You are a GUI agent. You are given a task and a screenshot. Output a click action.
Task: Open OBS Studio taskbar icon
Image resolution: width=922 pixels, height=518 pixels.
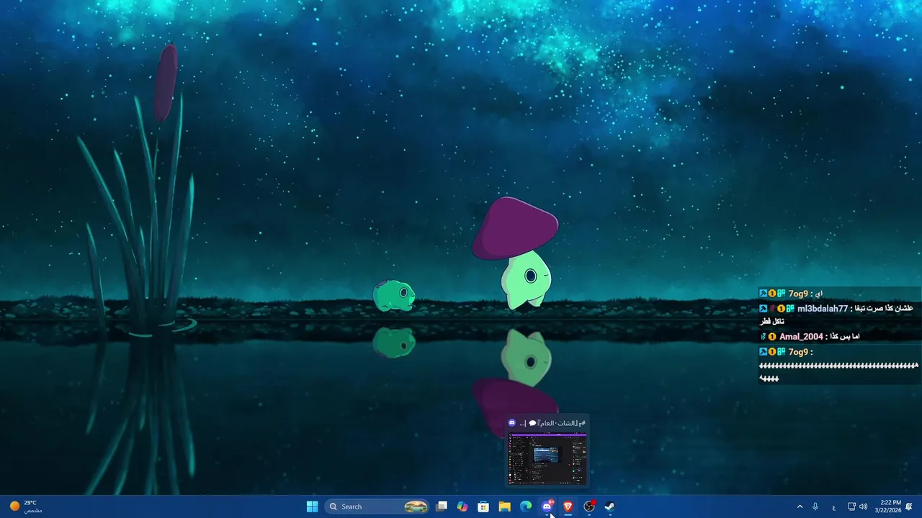(589, 506)
